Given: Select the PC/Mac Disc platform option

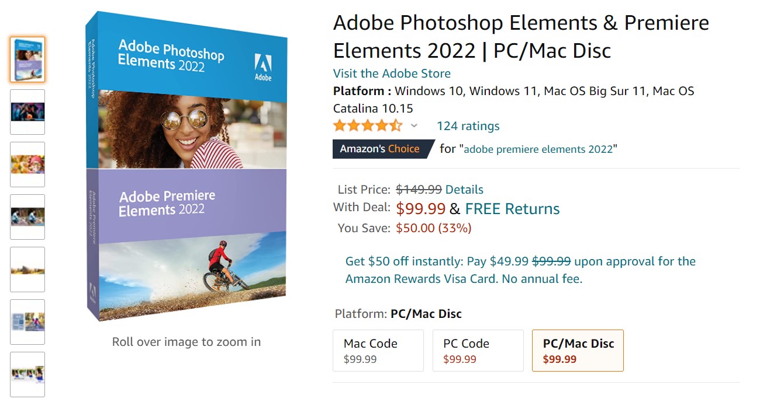Looking at the screenshot, I should coord(578,351).
